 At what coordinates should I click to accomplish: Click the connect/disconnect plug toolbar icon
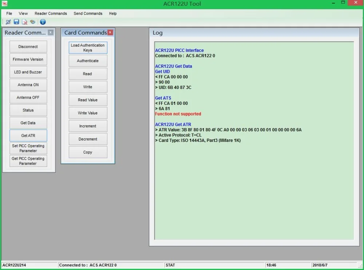(8, 22)
